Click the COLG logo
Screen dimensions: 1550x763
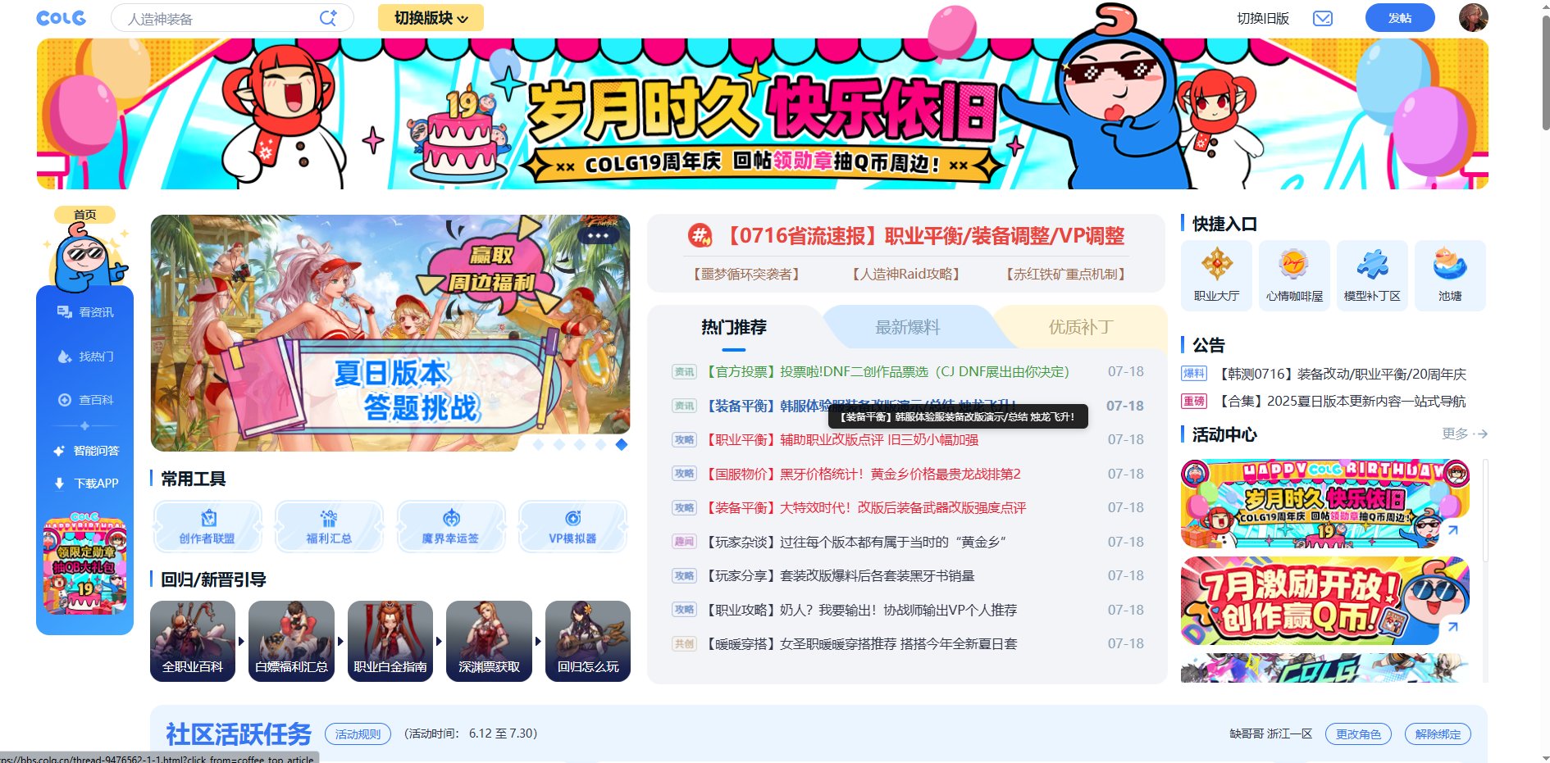pos(61,18)
